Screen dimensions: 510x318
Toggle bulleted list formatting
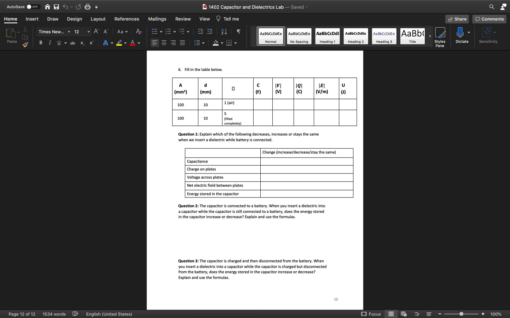154,31
